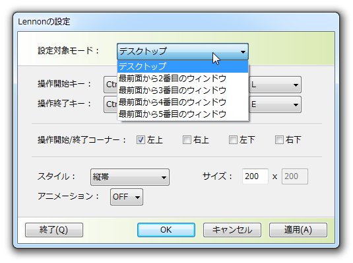
Task: Select デスクトップ in the open list
Action: [183, 66]
